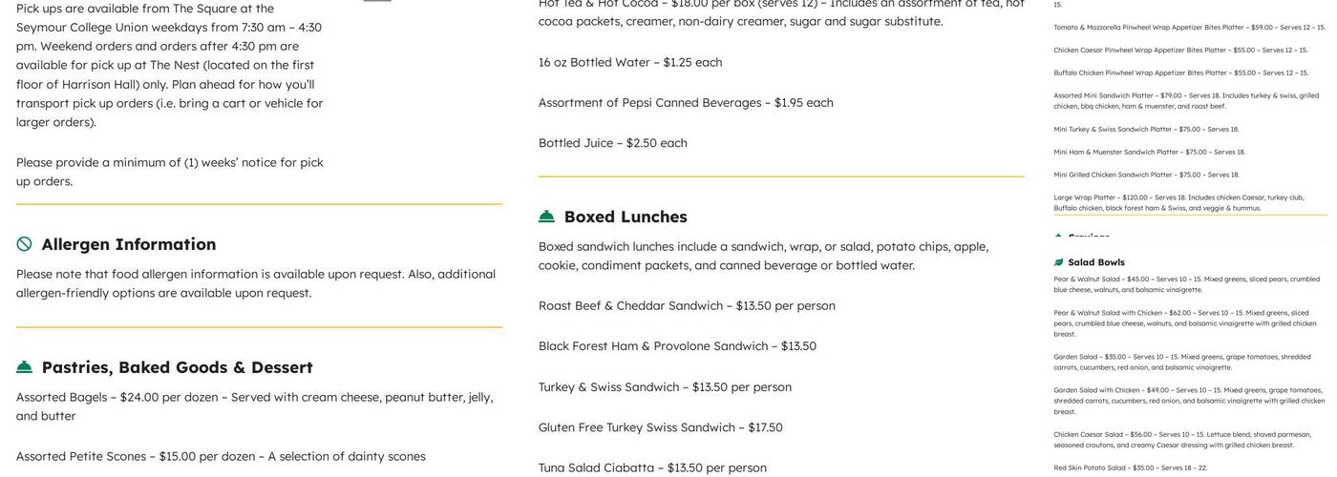Select the Allergen Information heading

[x=129, y=244]
